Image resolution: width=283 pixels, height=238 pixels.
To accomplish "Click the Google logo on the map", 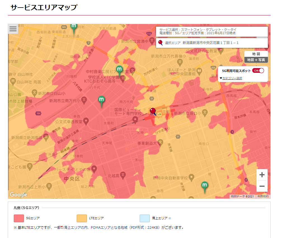I will (x=18, y=195).
